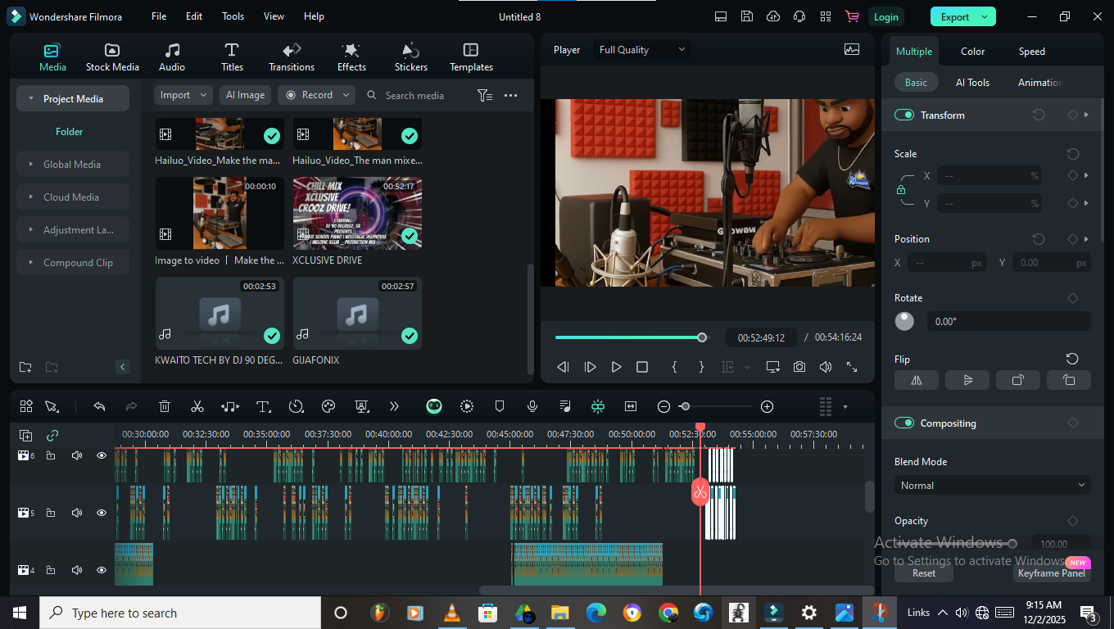Open the media filter and sort icon

click(x=485, y=96)
